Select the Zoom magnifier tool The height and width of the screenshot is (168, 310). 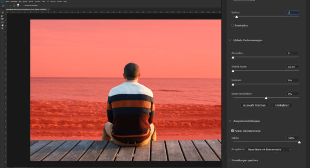point(2,28)
